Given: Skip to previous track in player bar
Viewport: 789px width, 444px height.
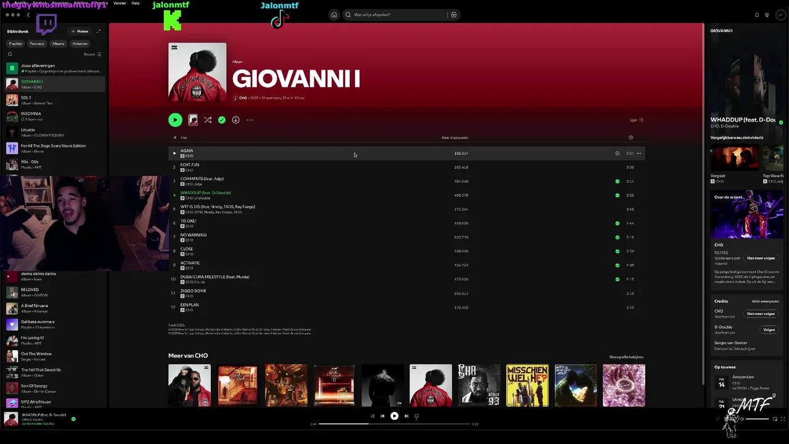Looking at the screenshot, I should (382, 416).
